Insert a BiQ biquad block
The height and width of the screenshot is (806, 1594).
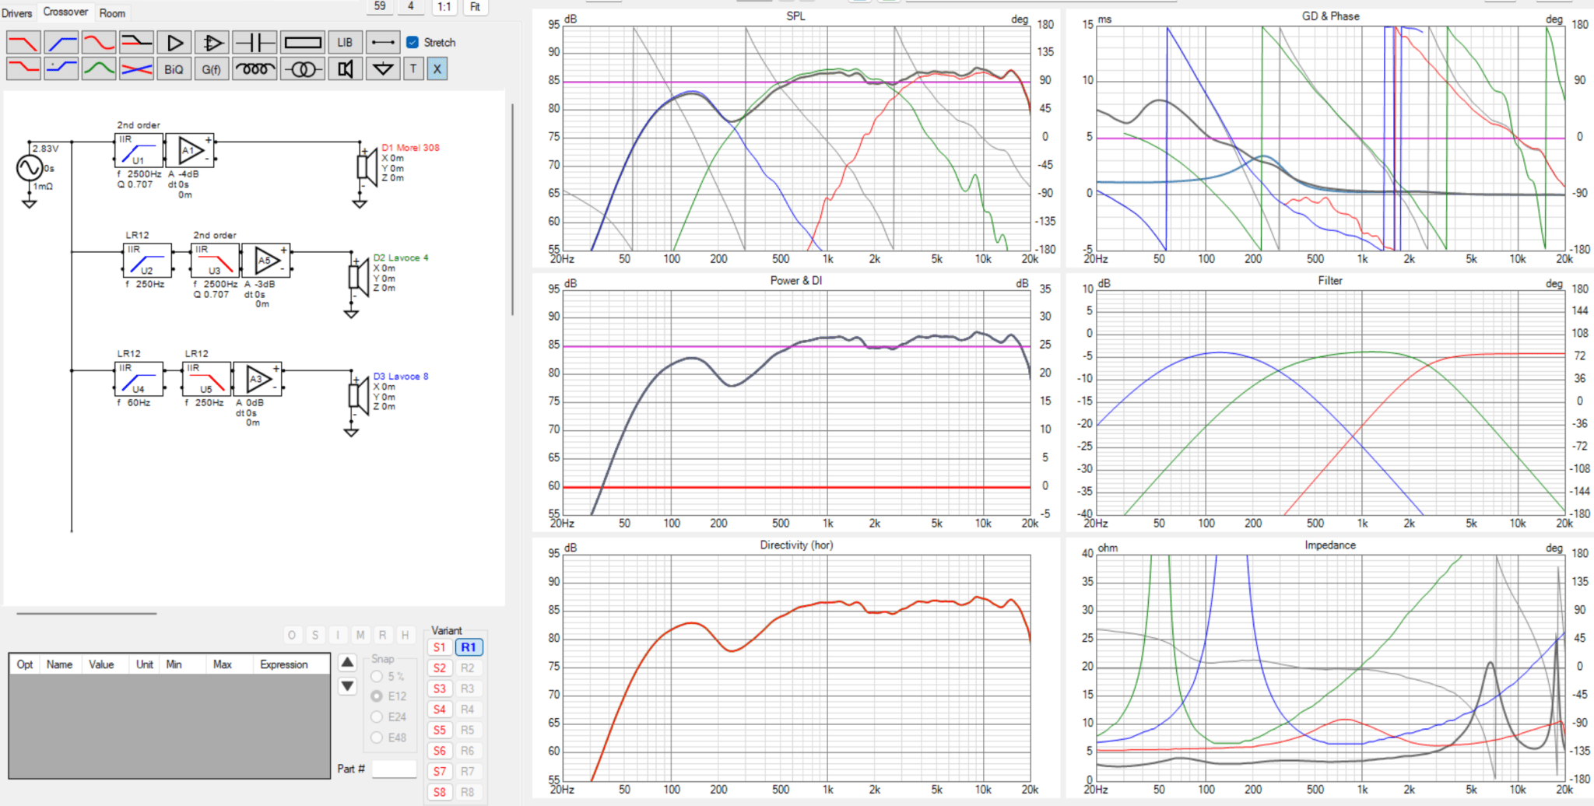174,68
